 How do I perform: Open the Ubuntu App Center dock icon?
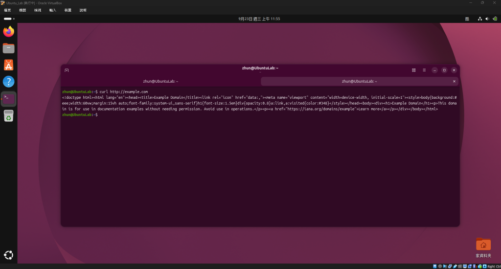[9, 65]
